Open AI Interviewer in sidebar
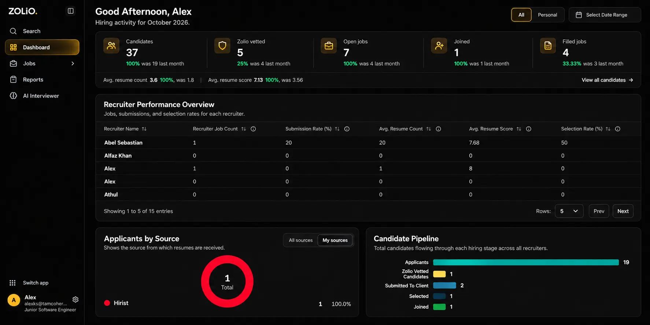Screen dimensions: 650x325 [x=42, y=96]
